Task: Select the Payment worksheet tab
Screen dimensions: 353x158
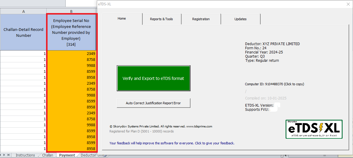Action: [x=67, y=155]
